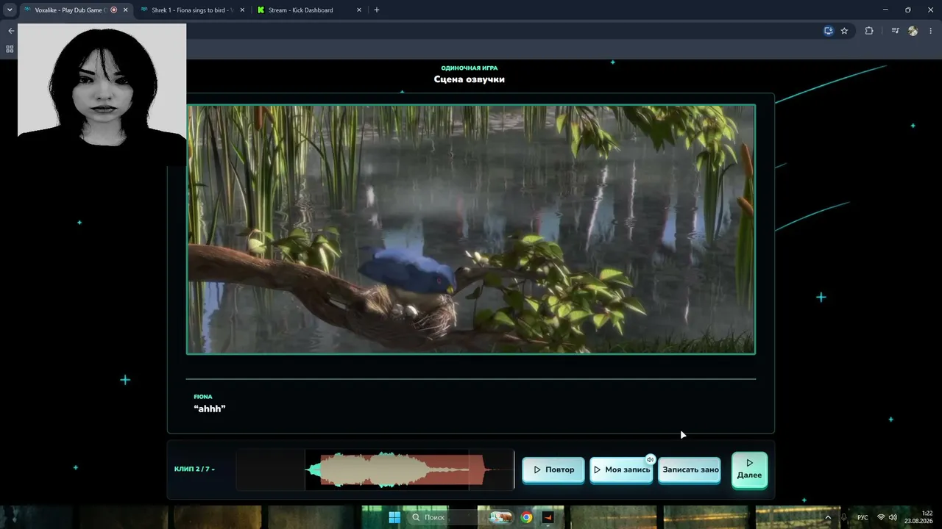Open the orange-logo app on the taskbar
Image resolution: width=942 pixels, height=529 pixels.
[x=548, y=517]
